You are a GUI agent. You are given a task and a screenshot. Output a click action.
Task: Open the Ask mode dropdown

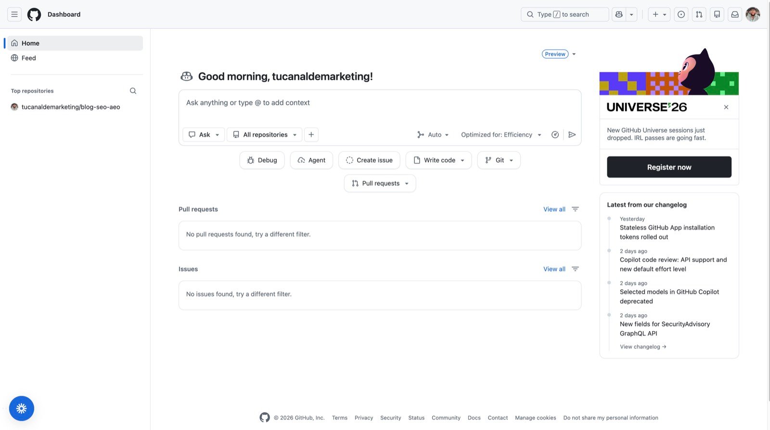[x=204, y=135]
